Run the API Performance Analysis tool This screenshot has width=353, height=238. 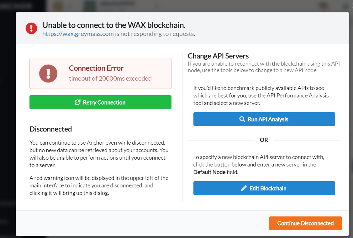pos(264,119)
